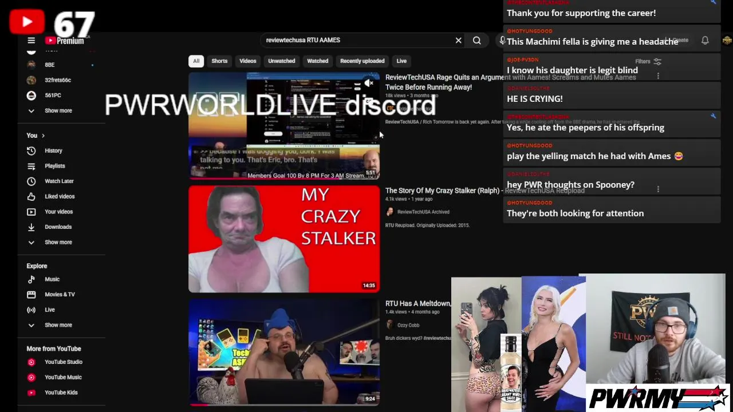Open options menu for Crazy Stalker video

point(658,189)
